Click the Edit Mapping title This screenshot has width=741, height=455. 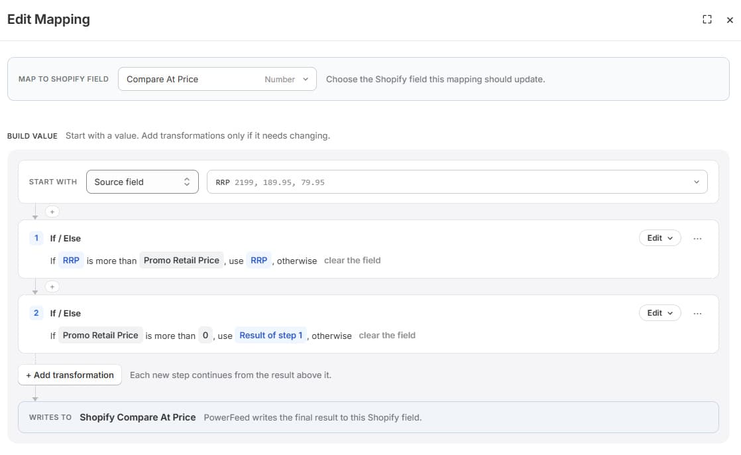point(48,19)
